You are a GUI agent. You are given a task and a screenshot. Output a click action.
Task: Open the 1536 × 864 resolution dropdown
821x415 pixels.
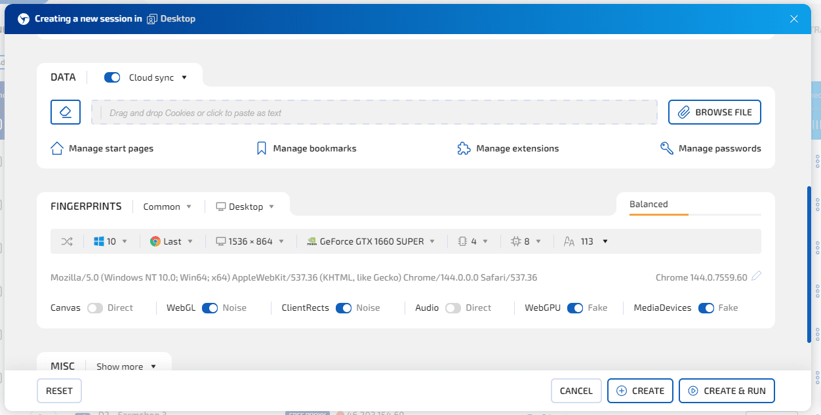[250, 241]
